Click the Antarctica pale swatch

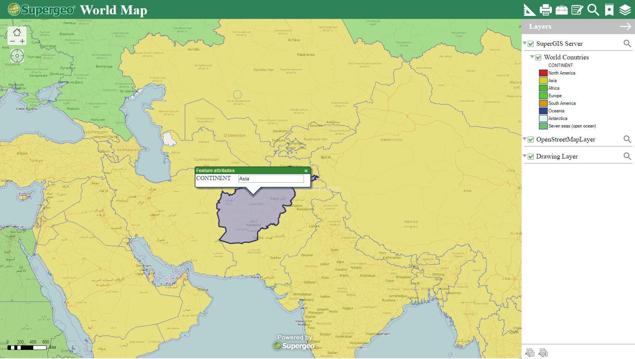543,118
